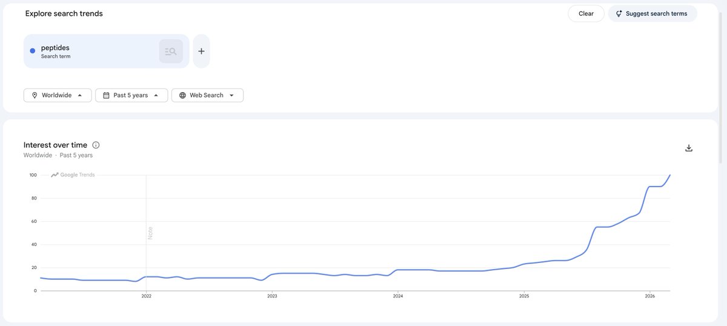
Task: Add a comparison term with plus button
Action: pyautogui.click(x=202, y=52)
